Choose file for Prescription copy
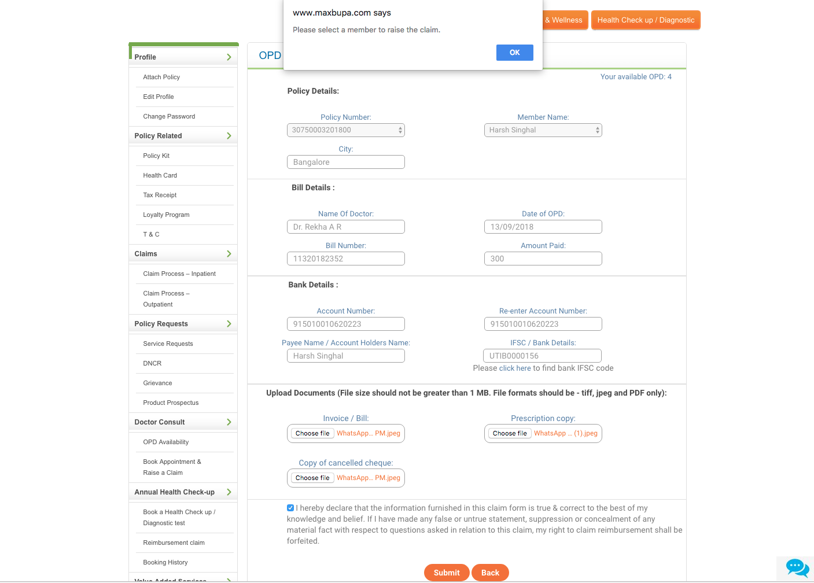This screenshot has height=583, width=814. click(510, 433)
